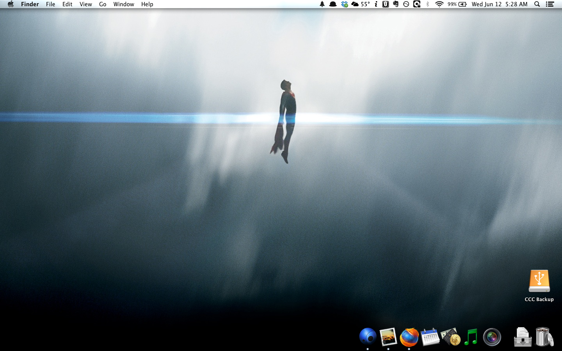Click the bowler hat icon in menu bar
Image resolution: width=562 pixels, height=351 pixels.
333,4
